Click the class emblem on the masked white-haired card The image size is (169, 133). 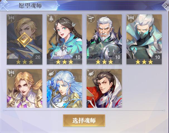pyautogui.click(x=131, y=19)
